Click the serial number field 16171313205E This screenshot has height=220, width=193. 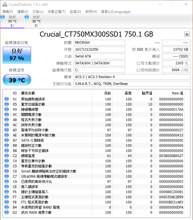99,49
